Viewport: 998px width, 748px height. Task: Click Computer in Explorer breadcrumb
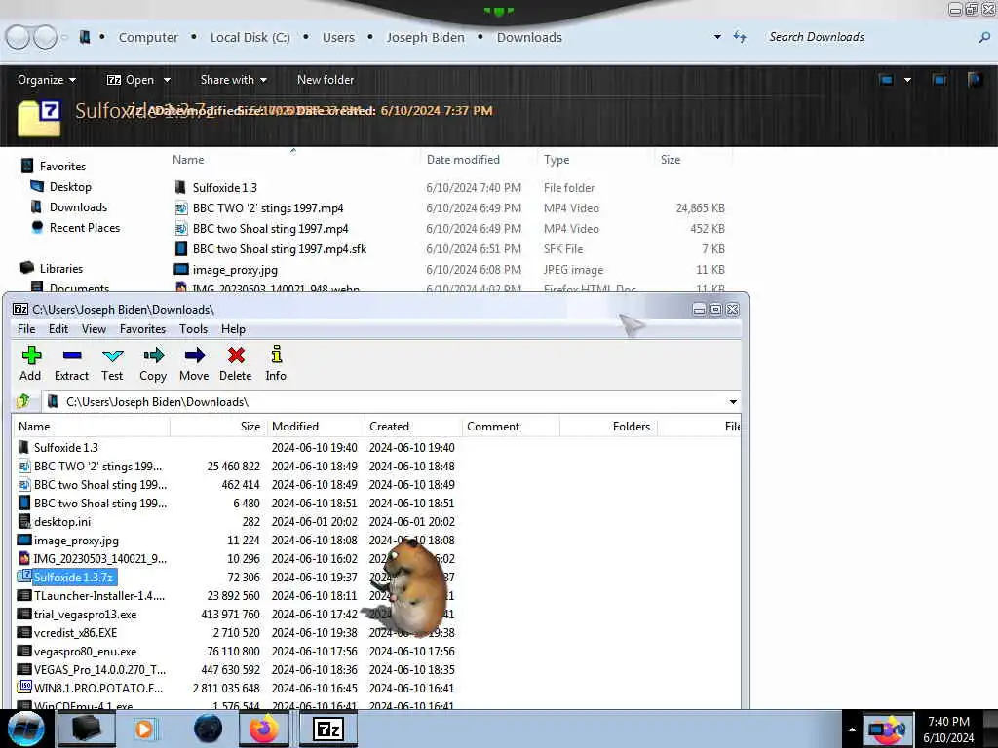pyautogui.click(x=148, y=38)
